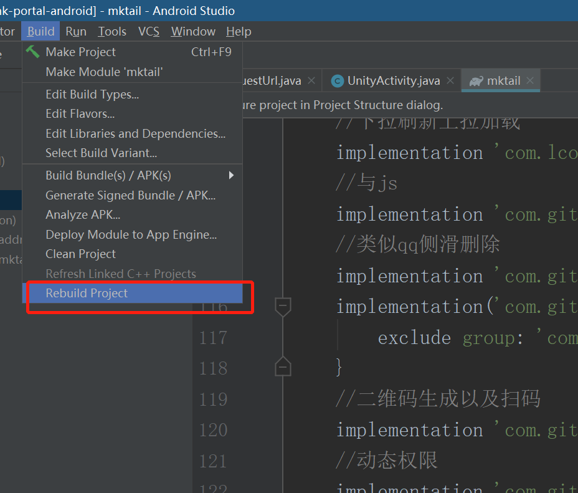
Task: Open the Build menu
Action: pyautogui.click(x=40, y=31)
